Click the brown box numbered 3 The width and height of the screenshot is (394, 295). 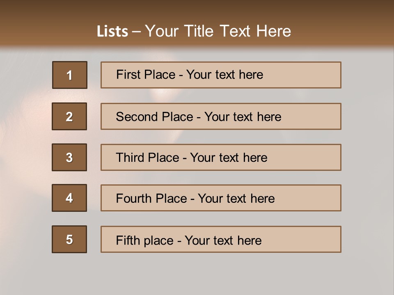coord(69,157)
